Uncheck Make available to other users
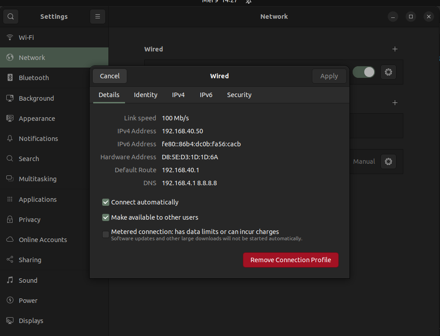Screen dimensions: 440x336 106,217
